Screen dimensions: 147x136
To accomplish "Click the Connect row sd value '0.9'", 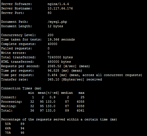I will (52, 97).
